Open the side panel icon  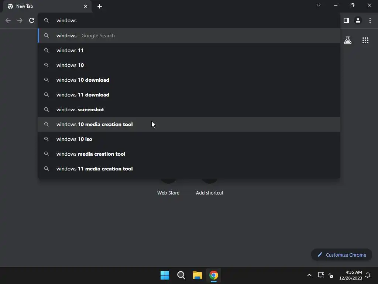point(346,21)
